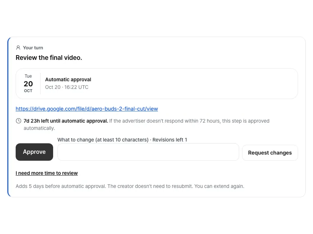Select the 'Review the final video.' heading
This screenshot has height=234, width=313.
(x=49, y=58)
